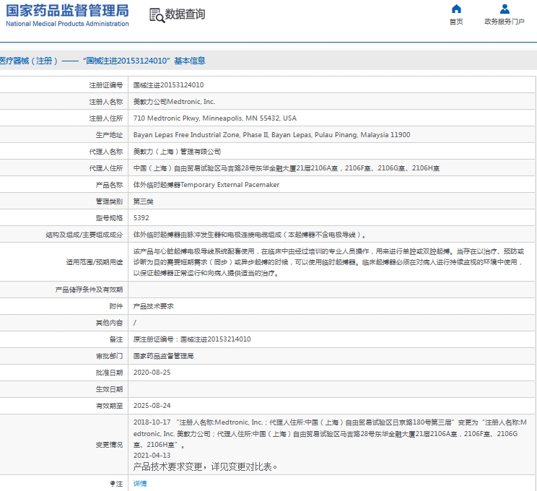The height and width of the screenshot is (491, 537).
Task: Click the 注册人名称 row label
Action: tap(106, 102)
